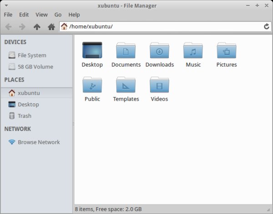Click the File System drive icon in sidebar
The width and height of the screenshot is (273, 214).
point(12,55)
